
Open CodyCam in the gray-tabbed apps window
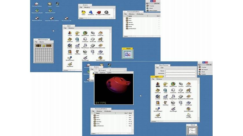coord(85,40)
